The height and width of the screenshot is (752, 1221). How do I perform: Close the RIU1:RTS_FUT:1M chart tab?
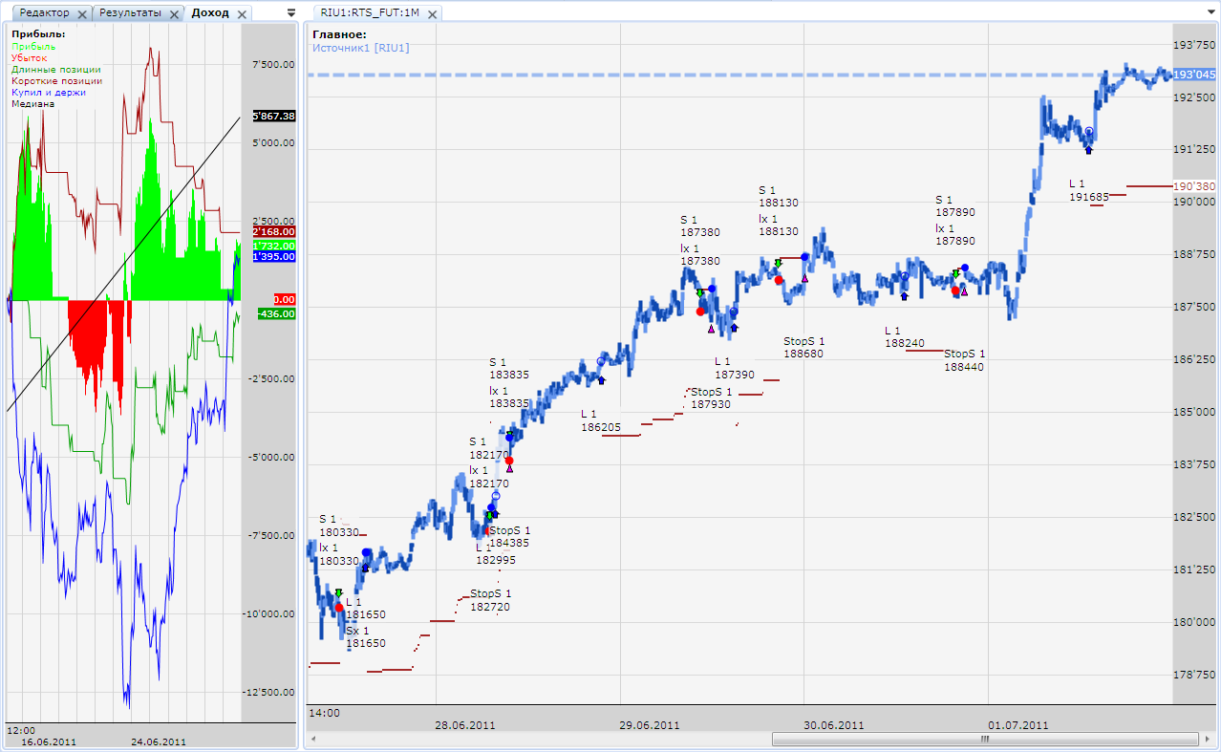pos(433,14)
